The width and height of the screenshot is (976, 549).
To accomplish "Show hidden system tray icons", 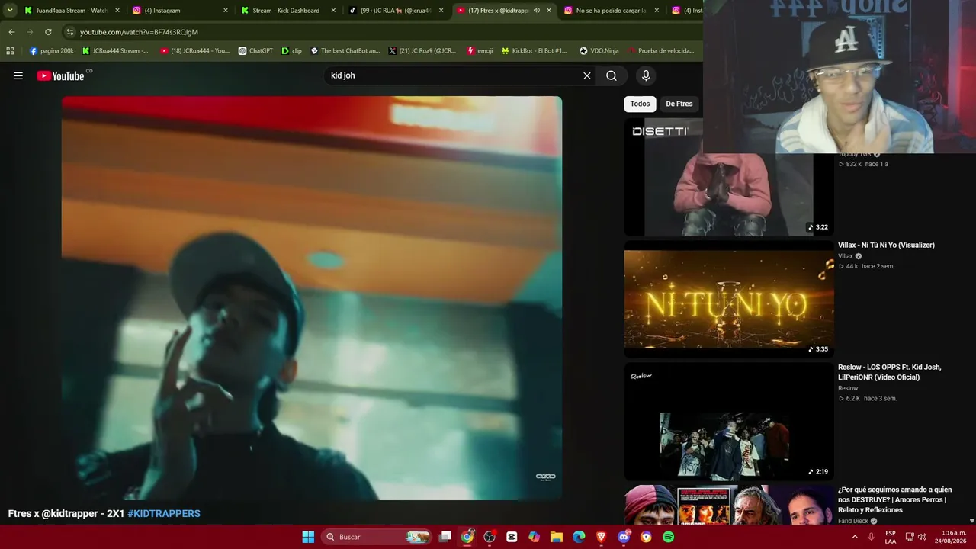I will point(855,537).
